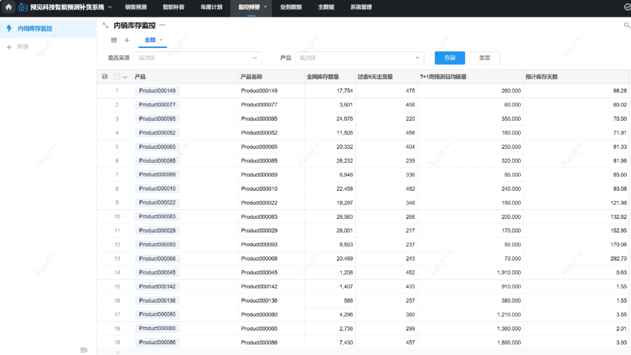Open the 销售预测 menu

coord(136,7)
